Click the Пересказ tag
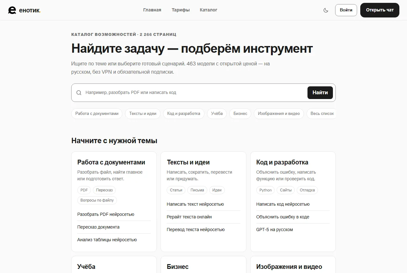This screenshot has width=407, height=273. 104,190
